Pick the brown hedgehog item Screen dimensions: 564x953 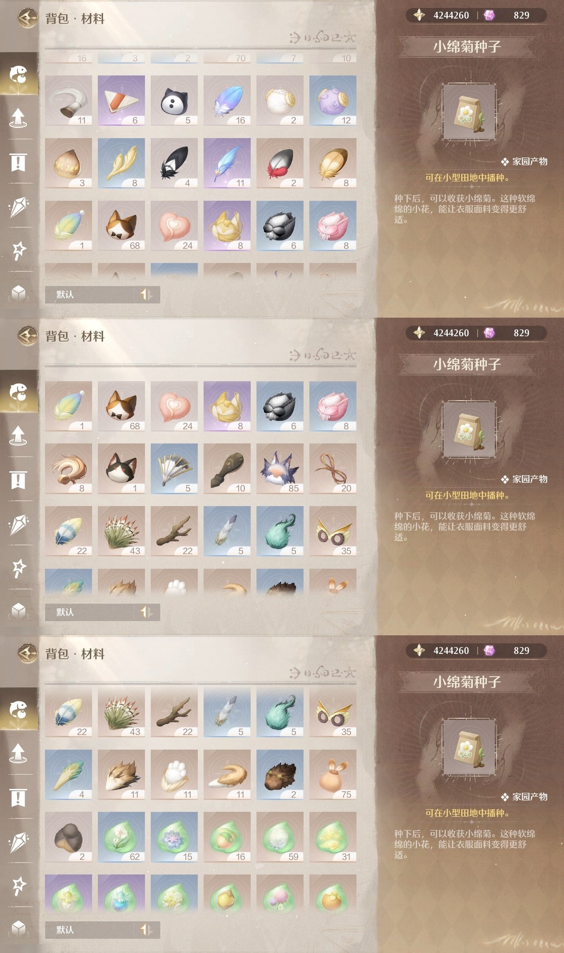[x=280, y=775]
